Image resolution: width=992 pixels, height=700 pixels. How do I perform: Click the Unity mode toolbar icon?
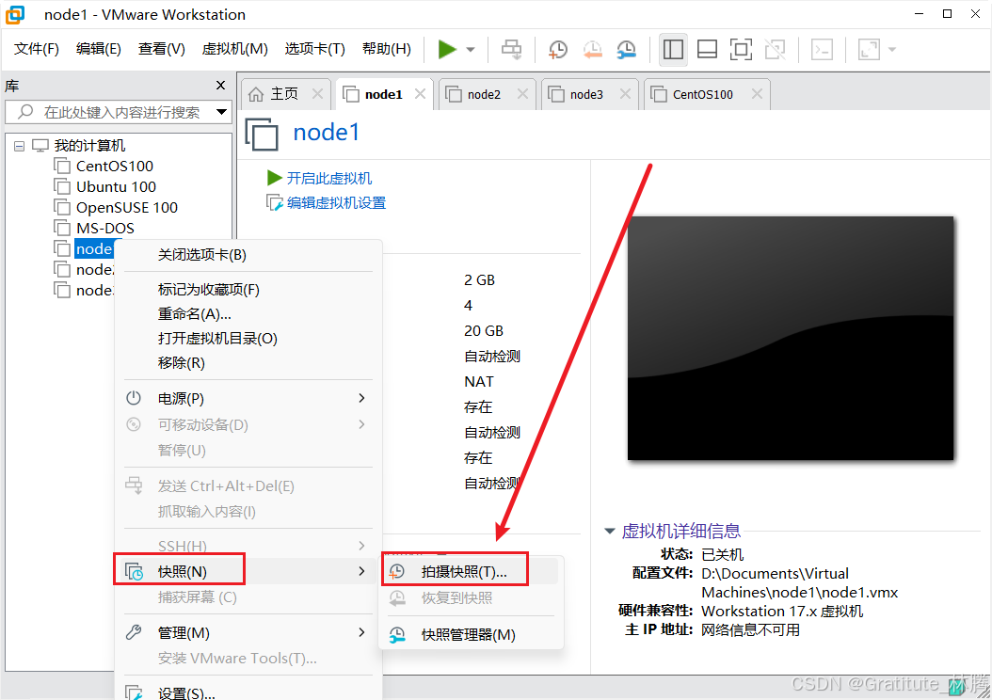(775, 49)
